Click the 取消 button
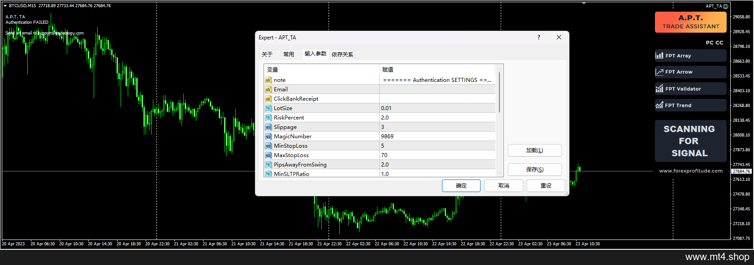Viewport: 754px width, 265px height. [504, 186]
